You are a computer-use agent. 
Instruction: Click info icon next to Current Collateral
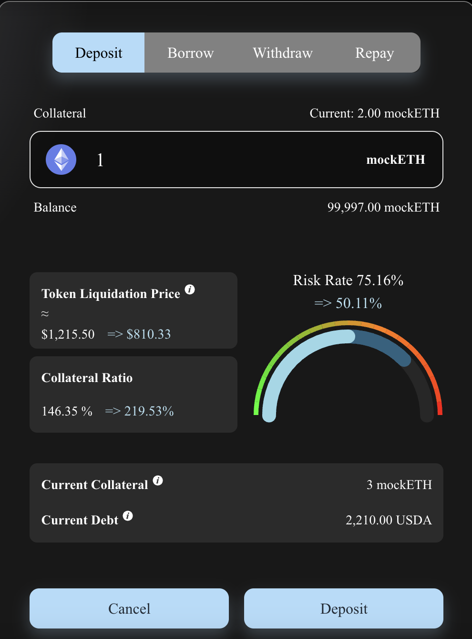coord(158,480)
